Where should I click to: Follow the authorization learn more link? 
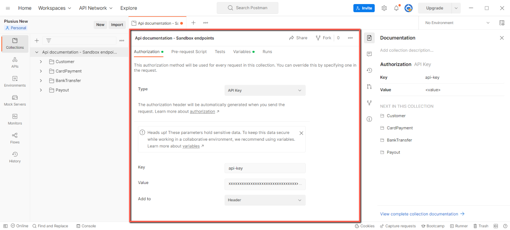point(203,112)
